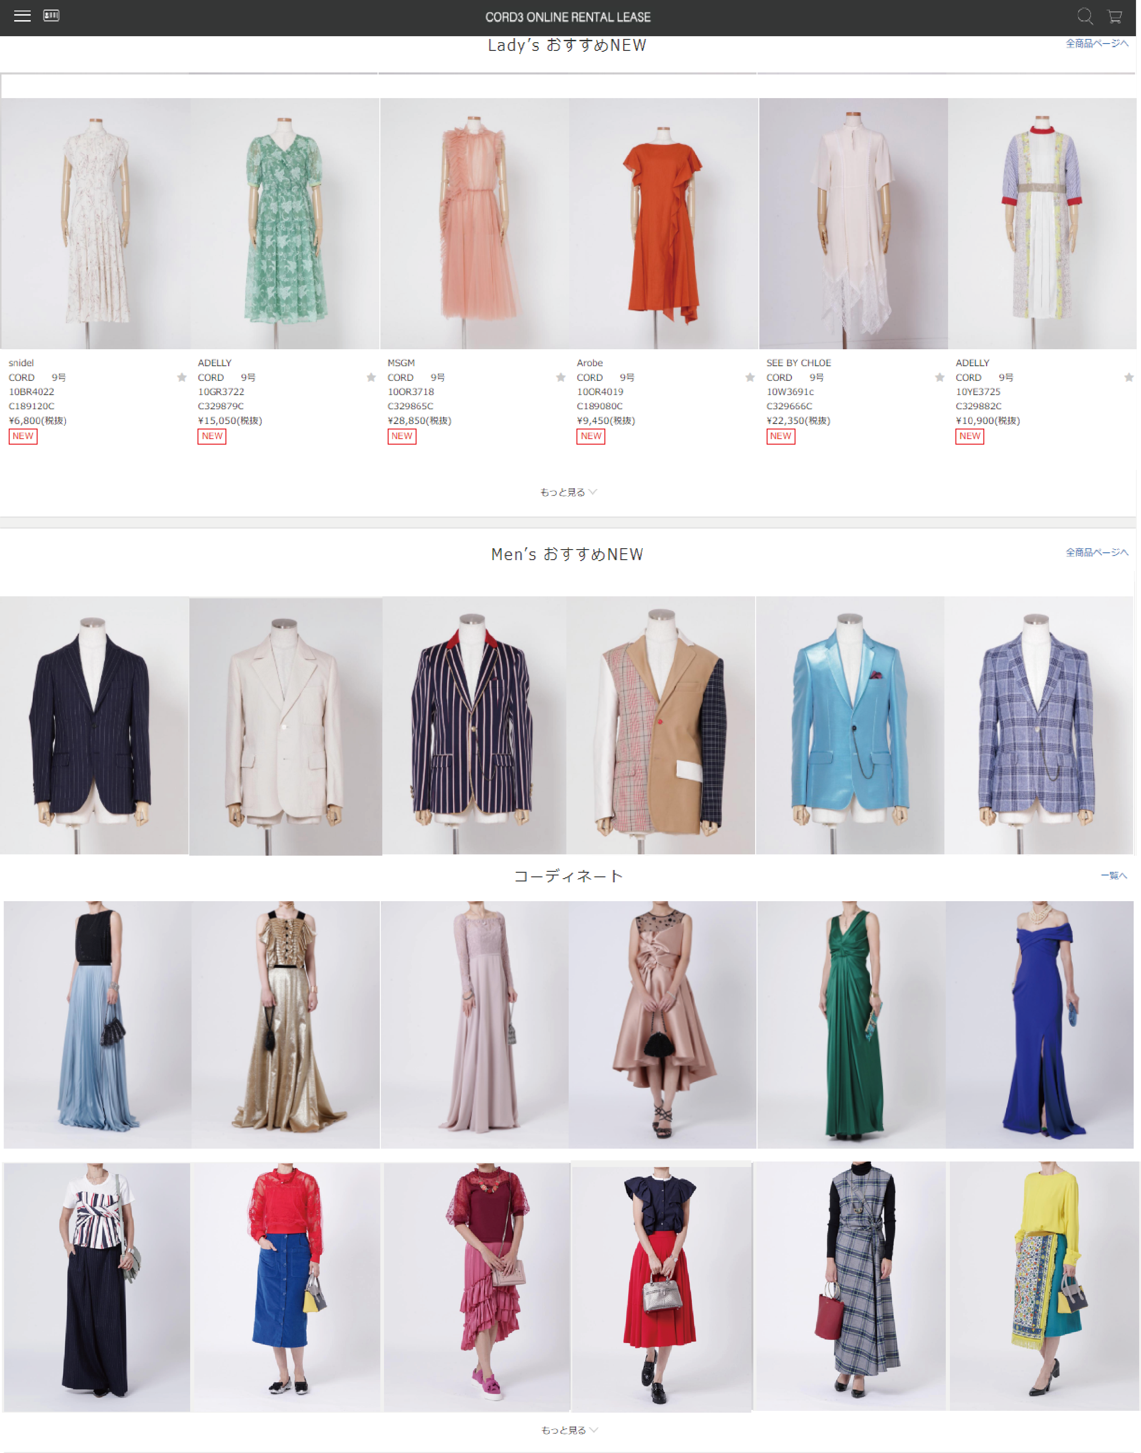
Task: Open the green floral ADELLY dress image
Action: (285, 224)
